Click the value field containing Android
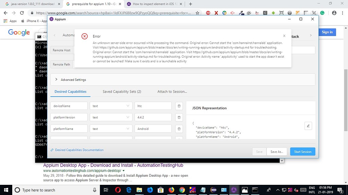Viewport: 348px width, 195px height. [x=153, y=129]
